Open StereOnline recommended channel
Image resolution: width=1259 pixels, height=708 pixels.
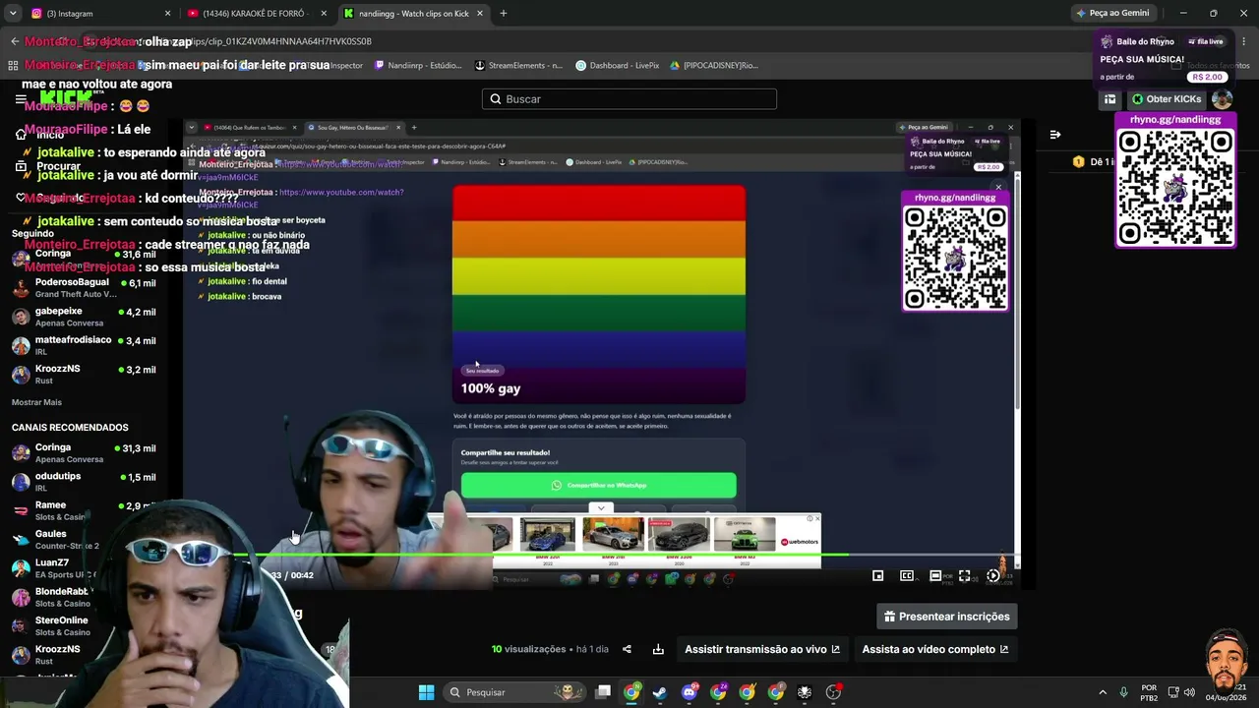pyautogui.click(x=84, y=625)
